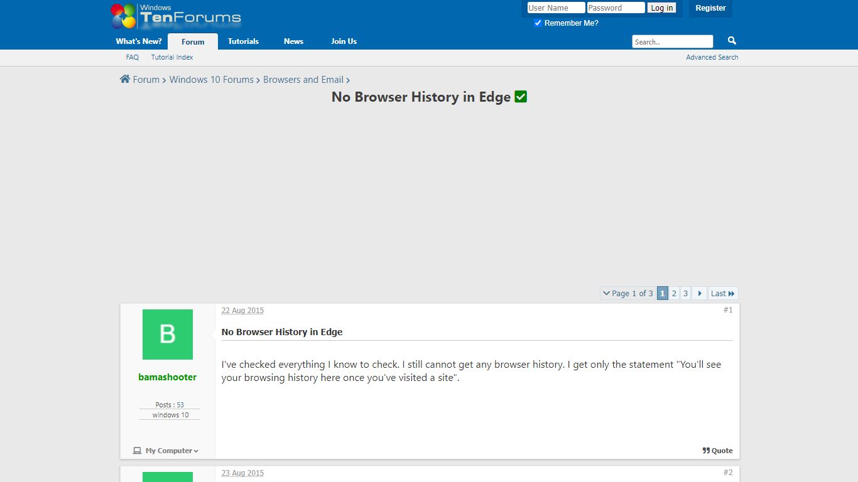Quote post #1

[x=717, y=451]
